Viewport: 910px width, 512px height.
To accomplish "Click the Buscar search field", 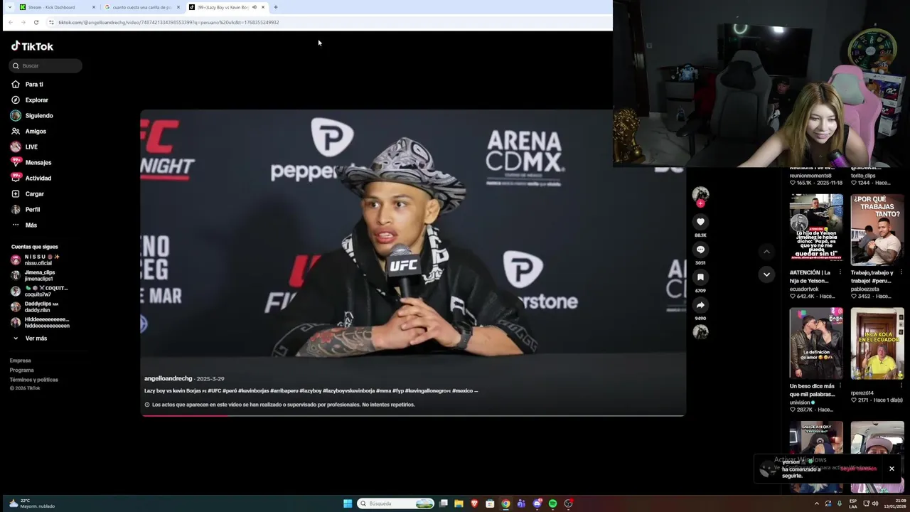I will [x=46, y=65].
